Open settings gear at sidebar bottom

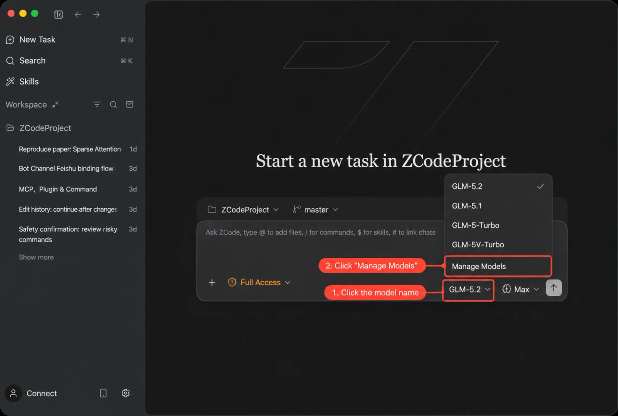(x=125, y=393)
